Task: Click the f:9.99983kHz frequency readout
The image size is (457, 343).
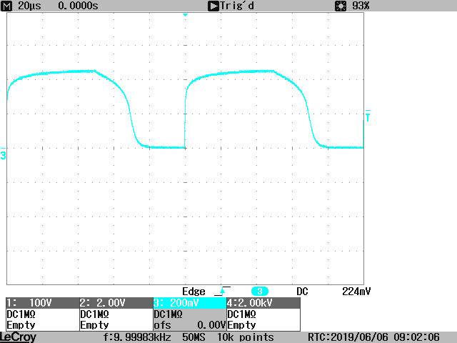Action: [x=137, y=337]
